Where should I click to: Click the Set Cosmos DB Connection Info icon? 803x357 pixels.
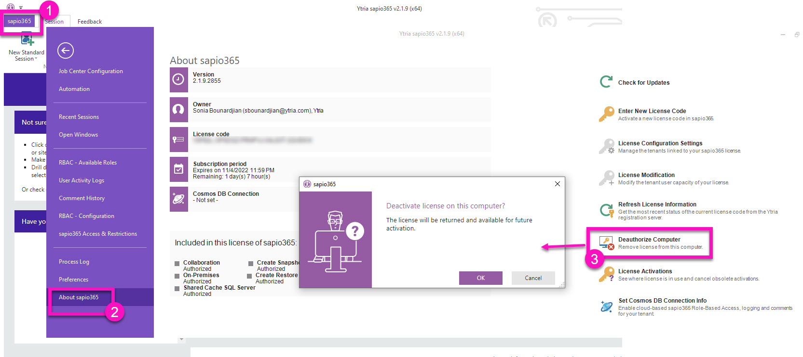click(x=606, y=306)
